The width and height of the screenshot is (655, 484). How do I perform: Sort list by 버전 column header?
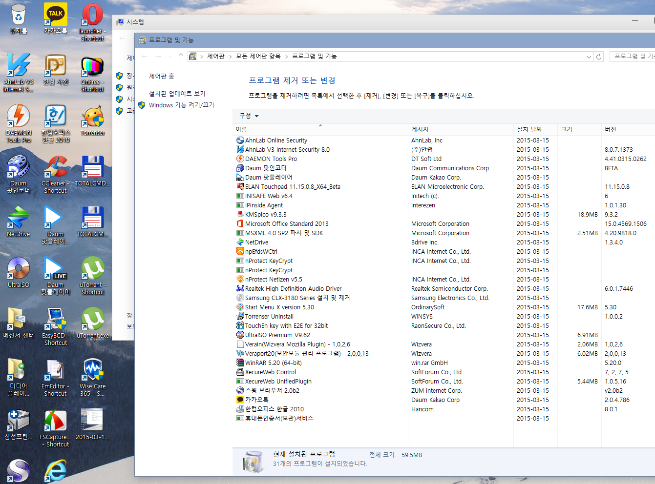coord(628,129)
